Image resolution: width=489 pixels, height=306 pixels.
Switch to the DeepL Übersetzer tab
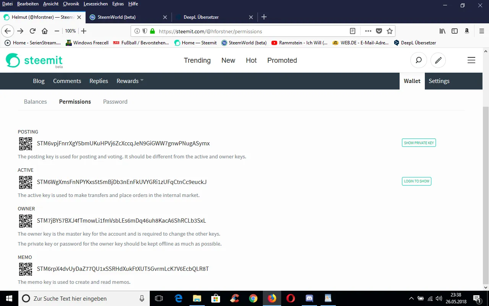(x=214, y=17)
